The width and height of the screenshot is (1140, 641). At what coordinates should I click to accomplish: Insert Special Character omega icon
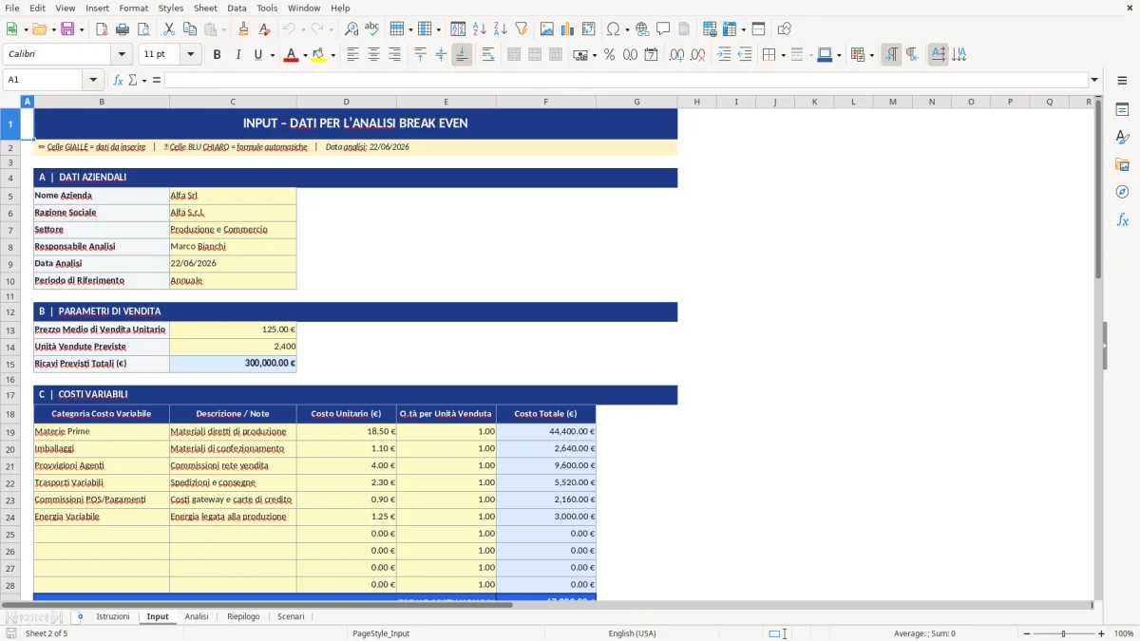(614, 29)
